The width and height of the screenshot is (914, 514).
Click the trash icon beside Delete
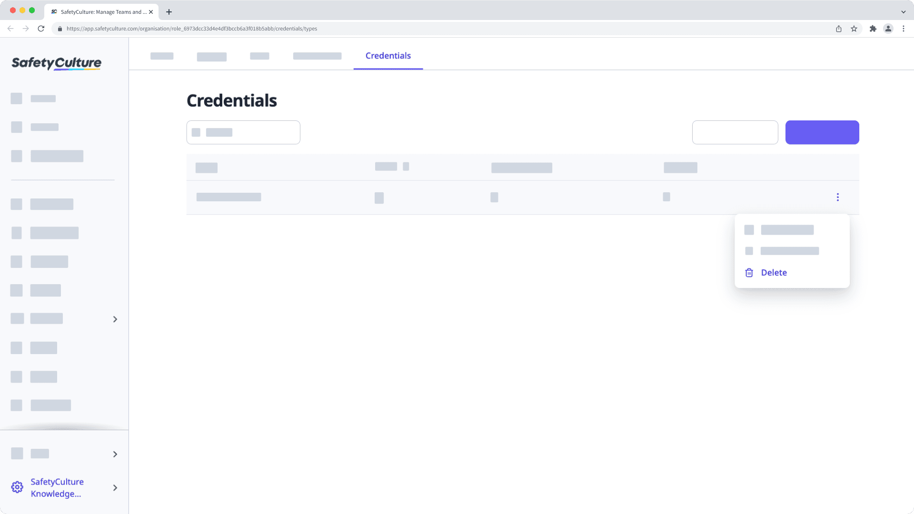tap(749, 272)
